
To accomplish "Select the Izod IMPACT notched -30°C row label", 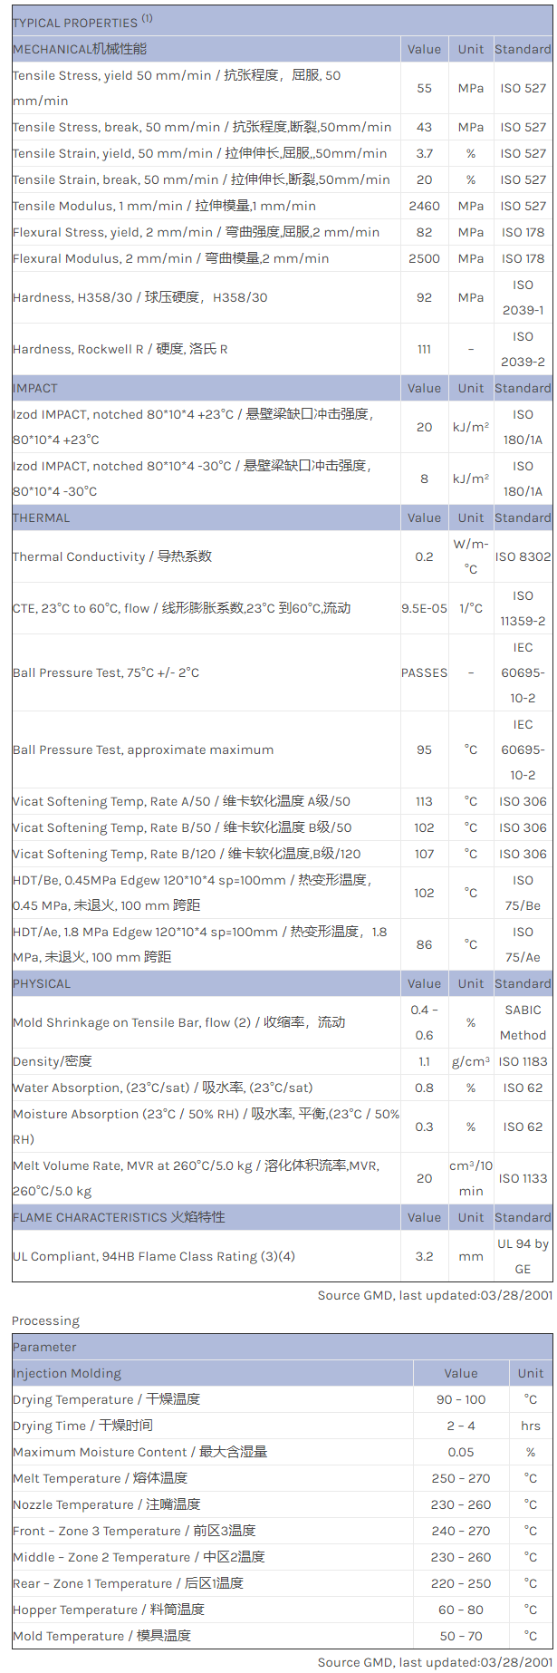I will pos(190,479).
